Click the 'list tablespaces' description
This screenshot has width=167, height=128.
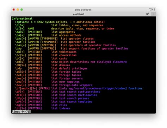pos(64,52)
